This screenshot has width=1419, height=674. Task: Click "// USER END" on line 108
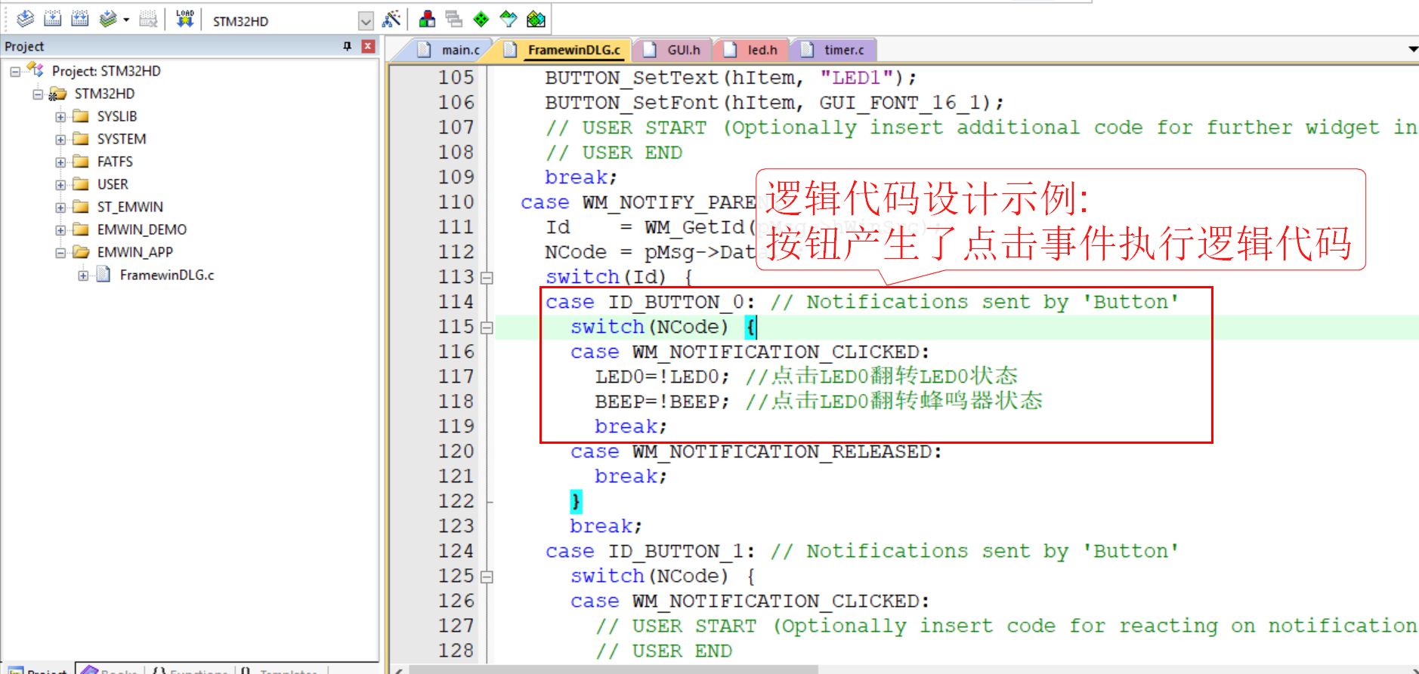(614, 152)
